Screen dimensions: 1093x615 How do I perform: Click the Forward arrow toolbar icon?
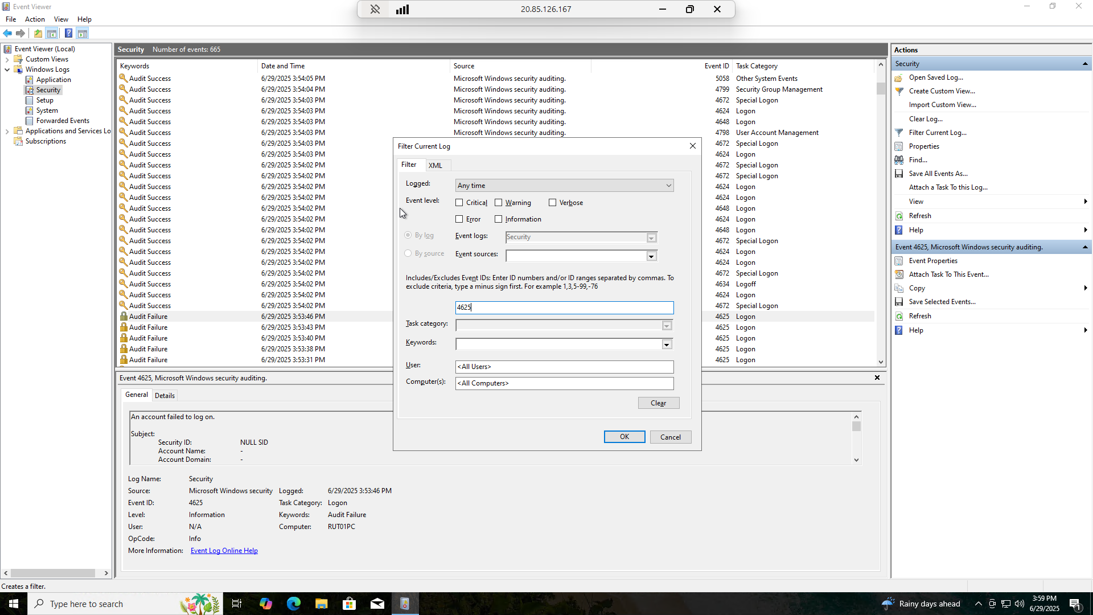coord(20,33)
